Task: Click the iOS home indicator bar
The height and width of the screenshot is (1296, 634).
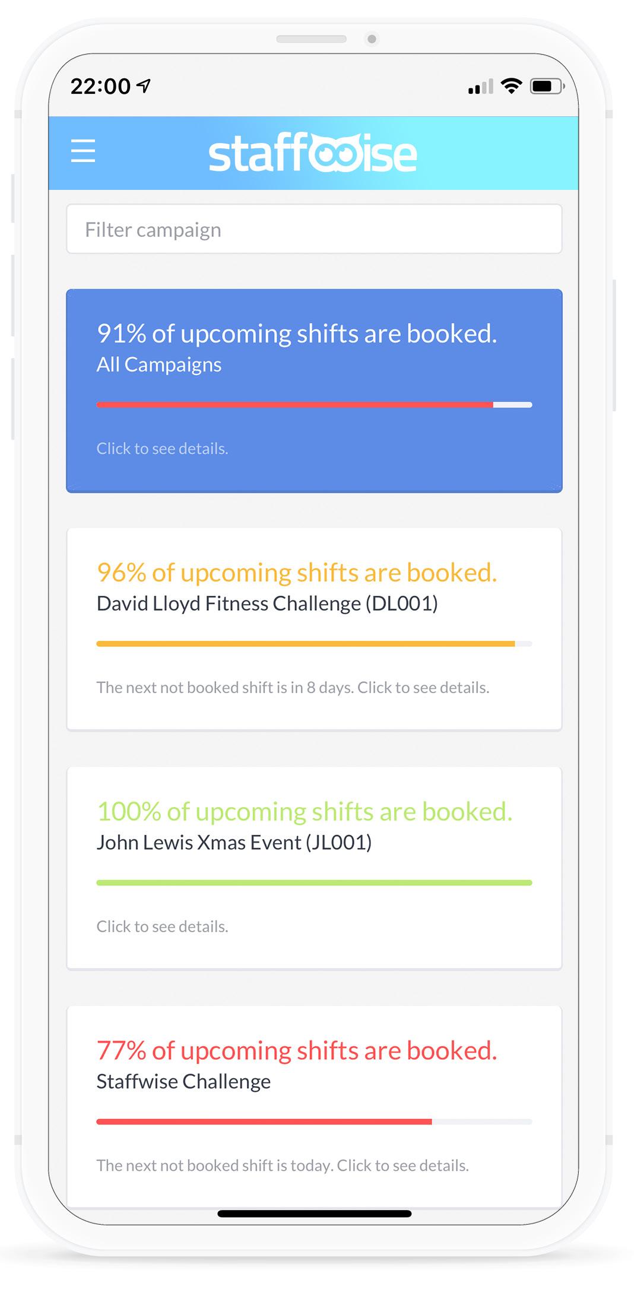Action: (314, 1214)
